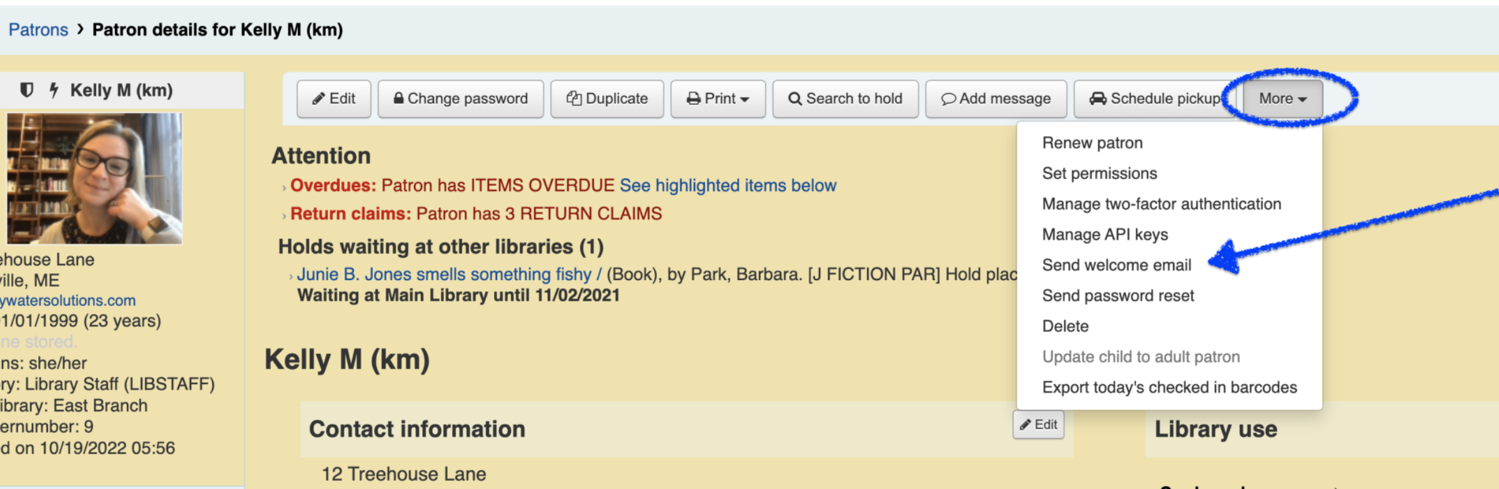1499x489 pixels.
Task: Click the car Schedule pickup button
Action: (1154, 99)
